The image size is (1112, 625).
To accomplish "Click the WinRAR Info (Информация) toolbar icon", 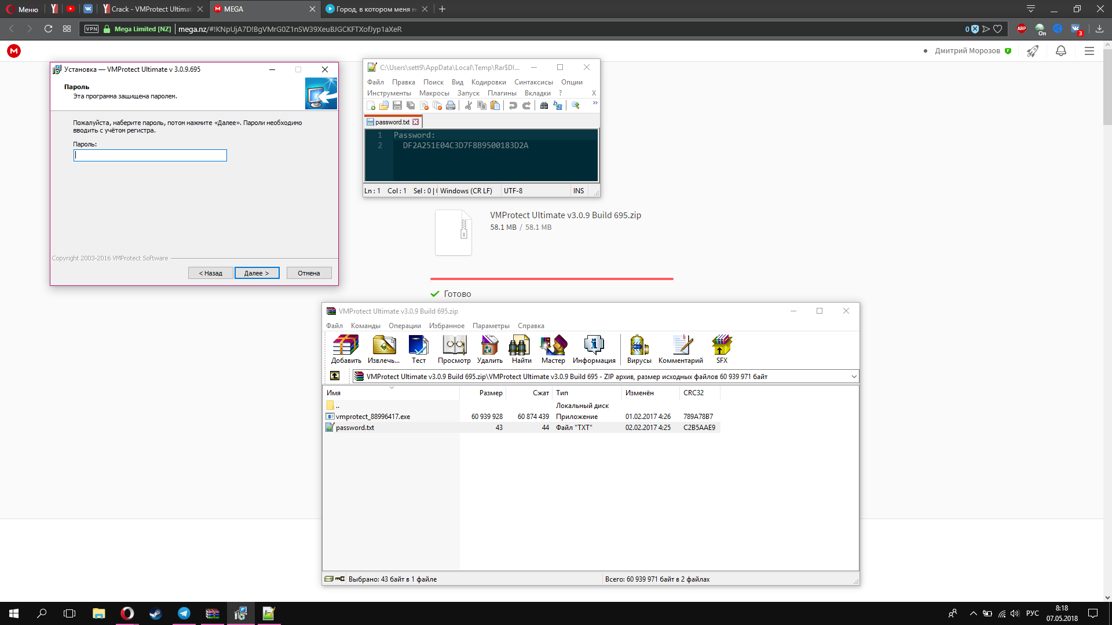I will [594, 349].
